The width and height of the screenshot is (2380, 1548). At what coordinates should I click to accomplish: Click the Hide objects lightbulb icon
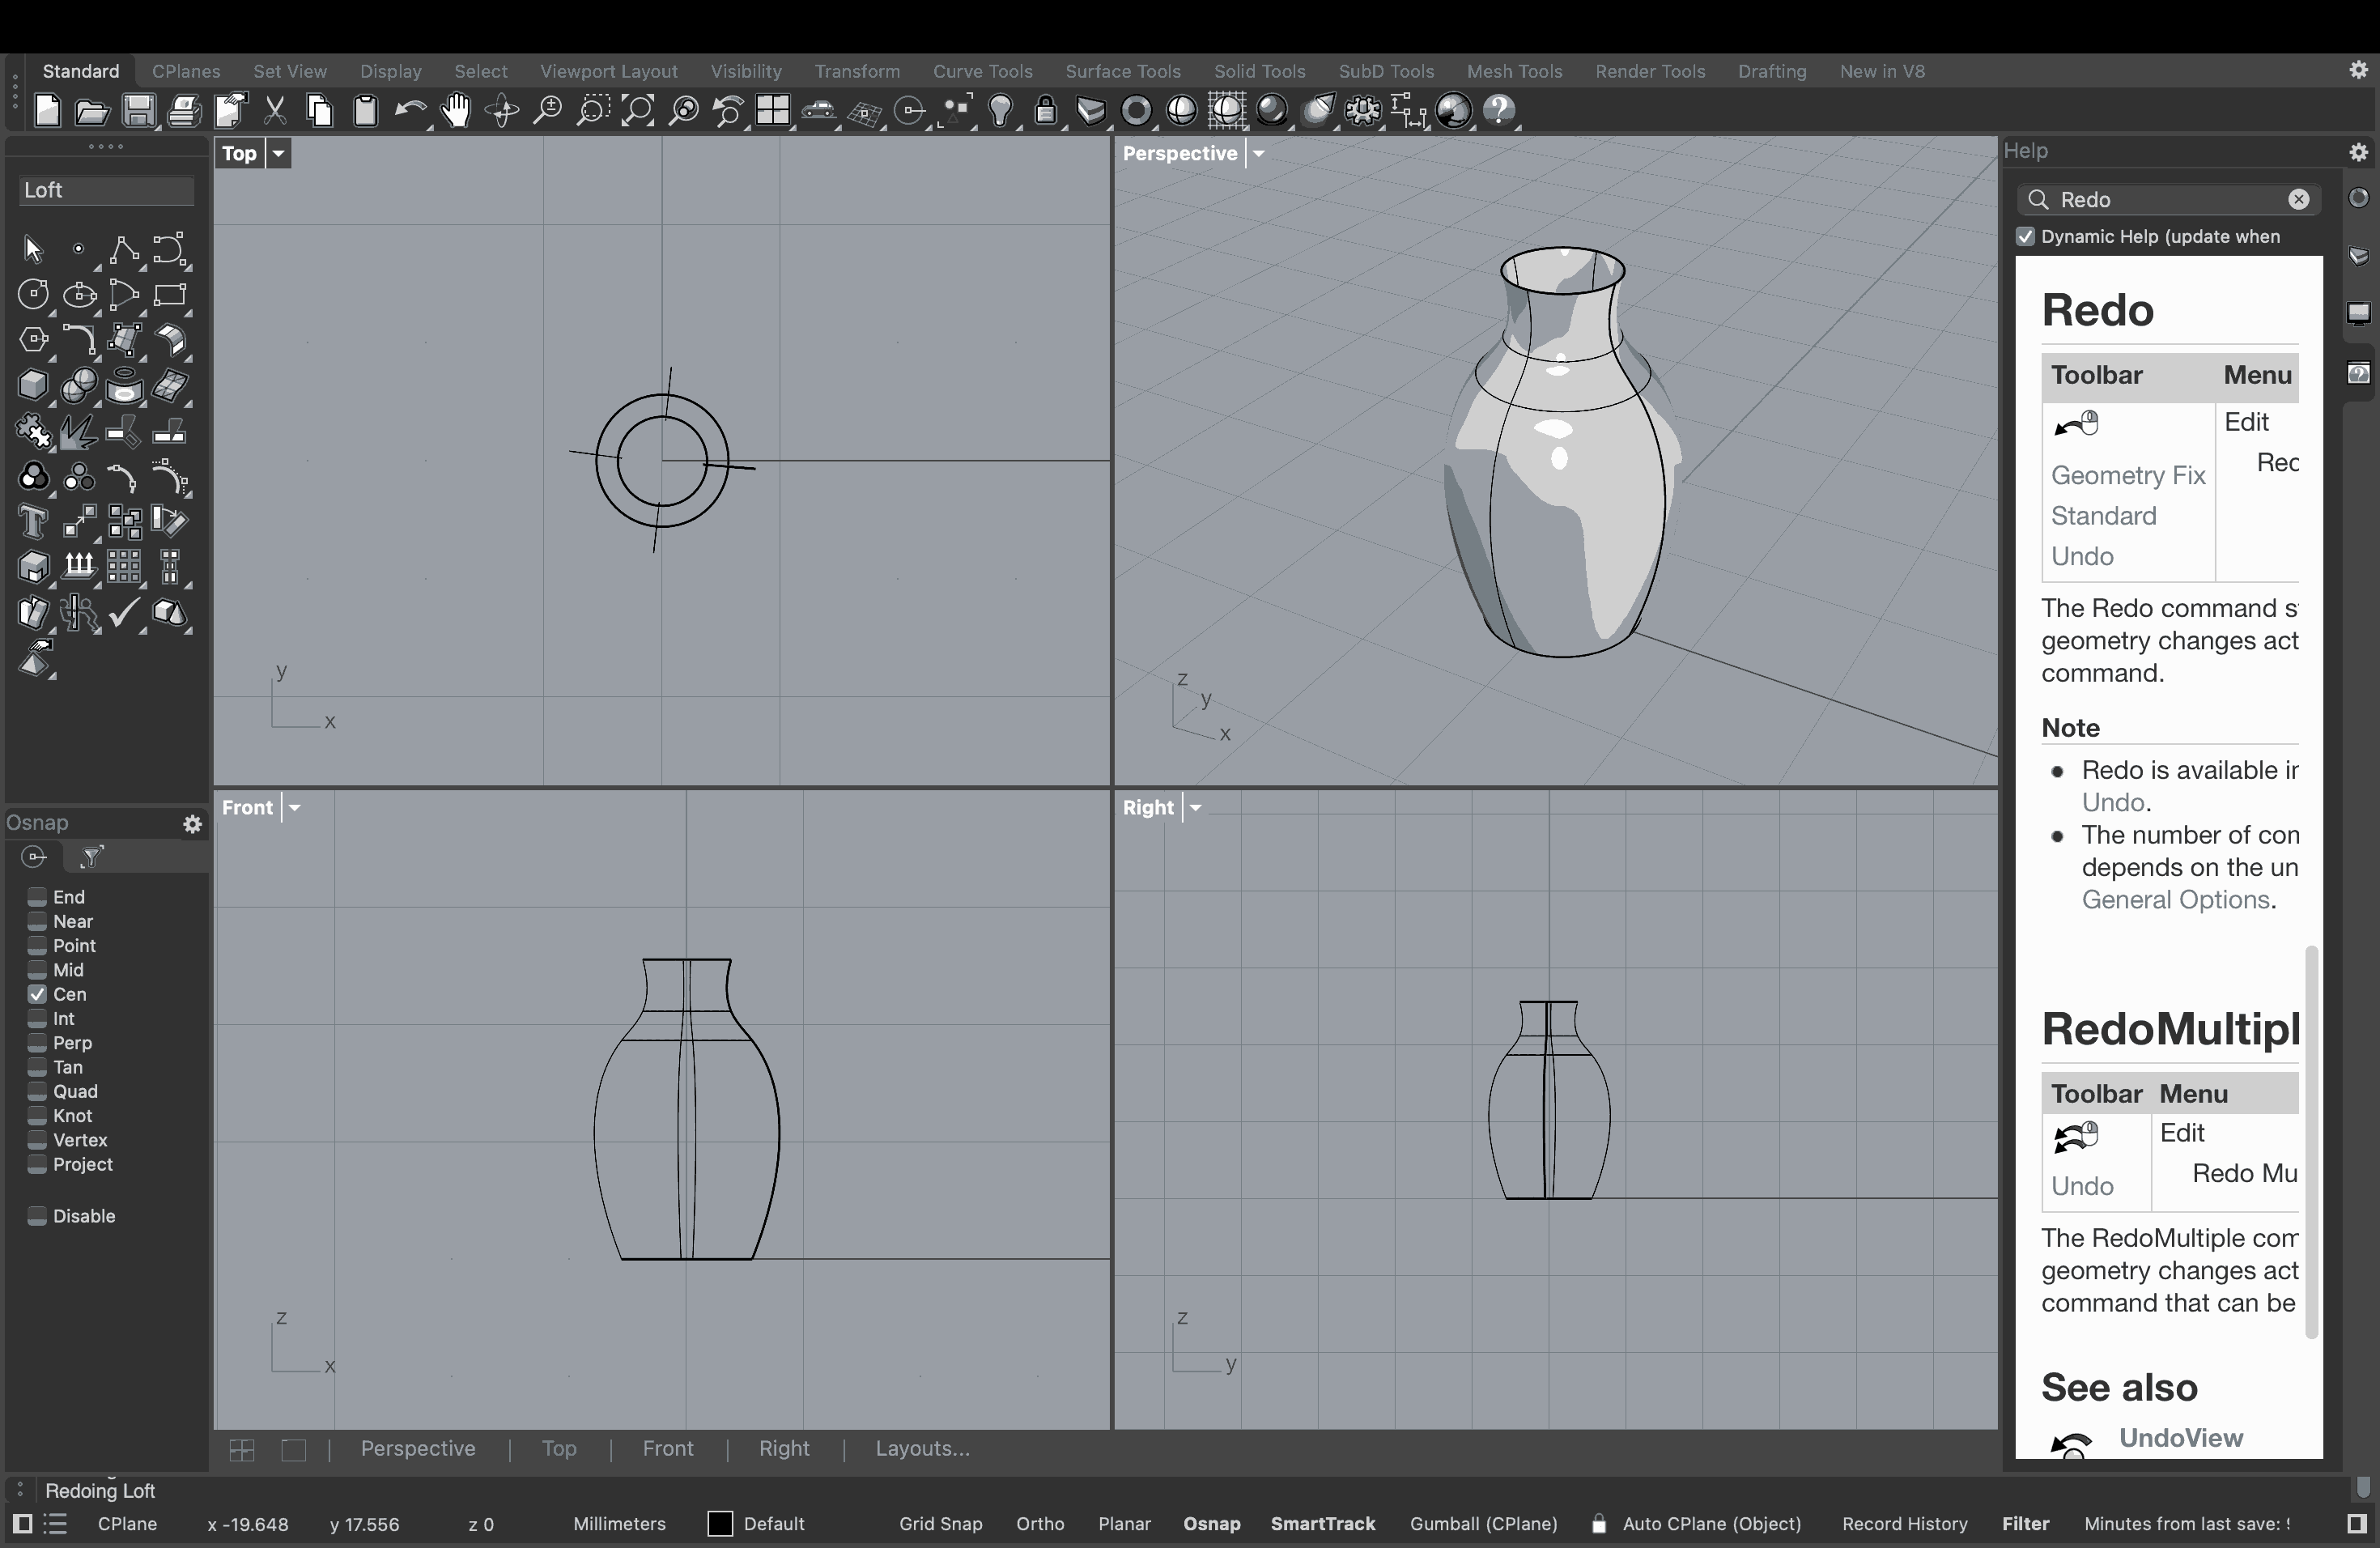coord(1001,111)
